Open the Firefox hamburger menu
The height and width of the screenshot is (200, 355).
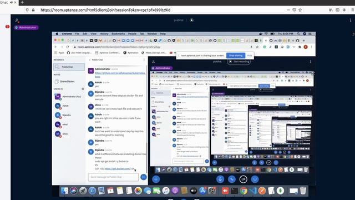[353, 10]
